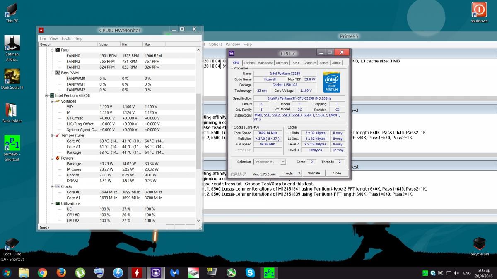Open File Explorer from the taskbar

click(x=24, y=272)
